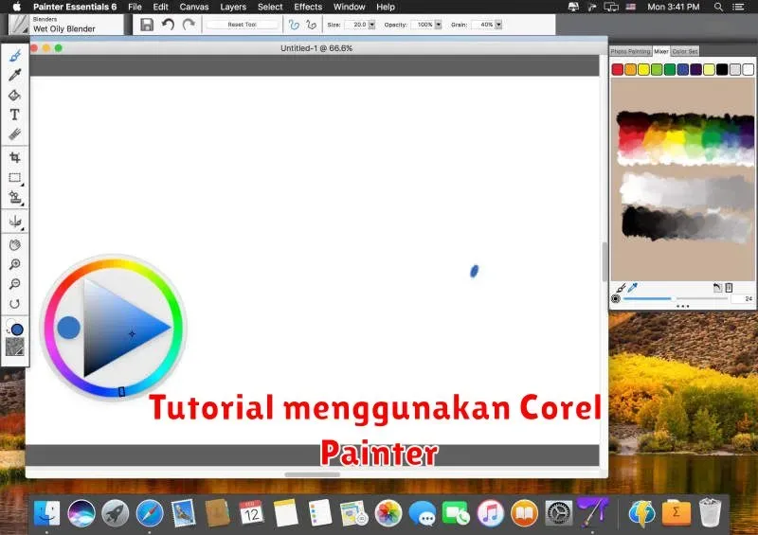Image resolution: width=758 pixels, height=535 pixels.
Task: Pick the blue Mixer swatch
Action: pos(682,69)
